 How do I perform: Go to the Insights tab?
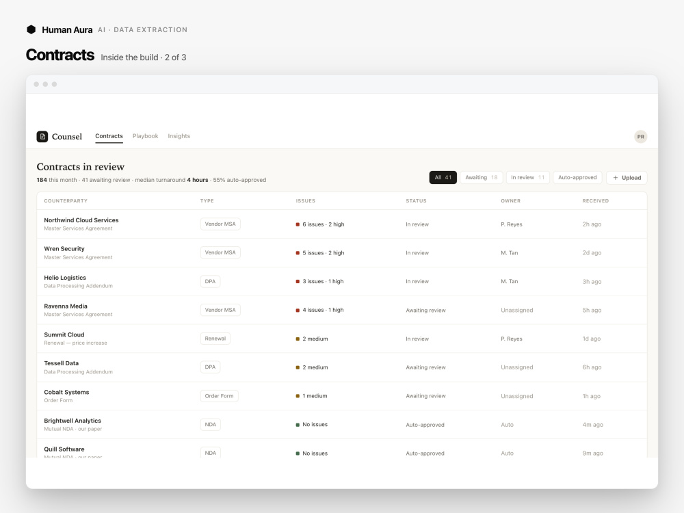point(179,136)
